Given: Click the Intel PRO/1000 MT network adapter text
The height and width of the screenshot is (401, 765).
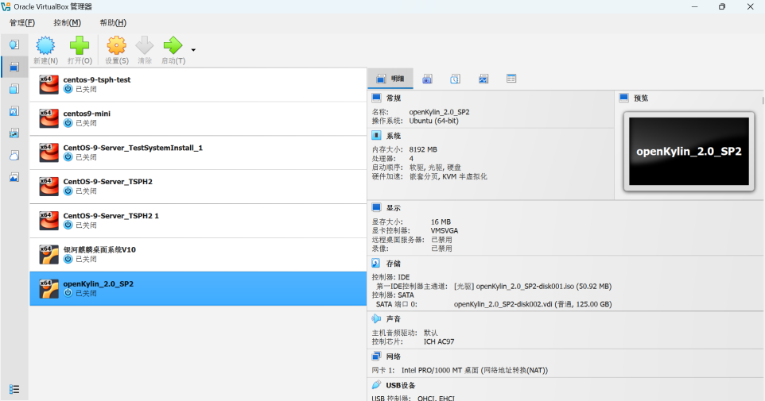Looking at the screenshot, I should [x=475, y=370].
